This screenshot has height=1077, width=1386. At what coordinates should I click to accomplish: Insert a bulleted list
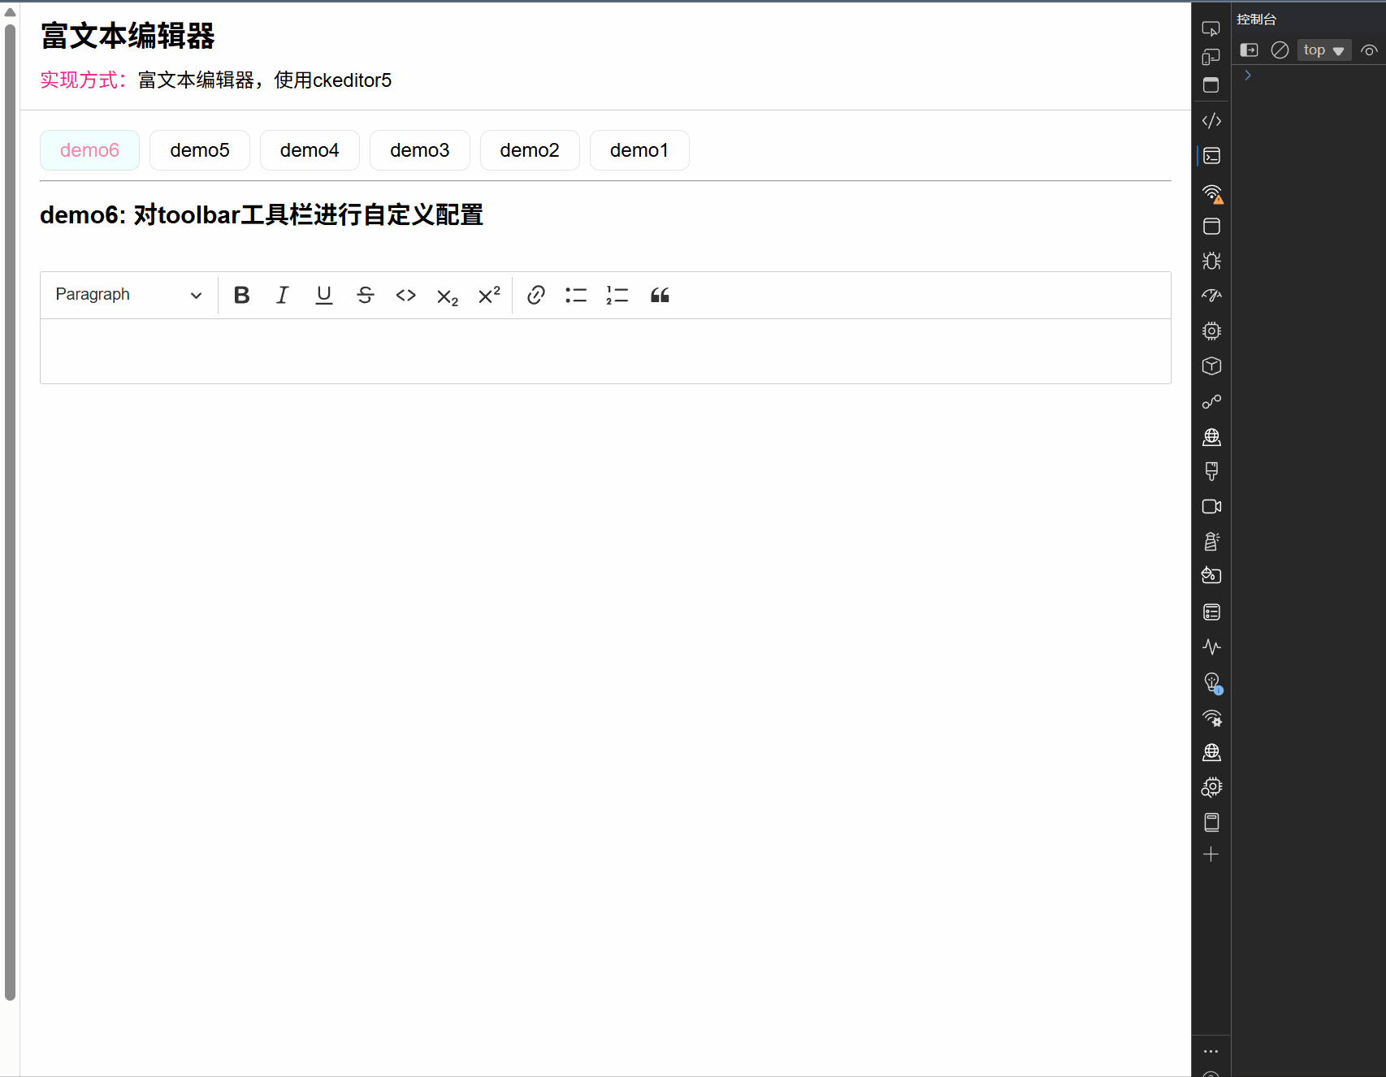(x=576, y=295)
